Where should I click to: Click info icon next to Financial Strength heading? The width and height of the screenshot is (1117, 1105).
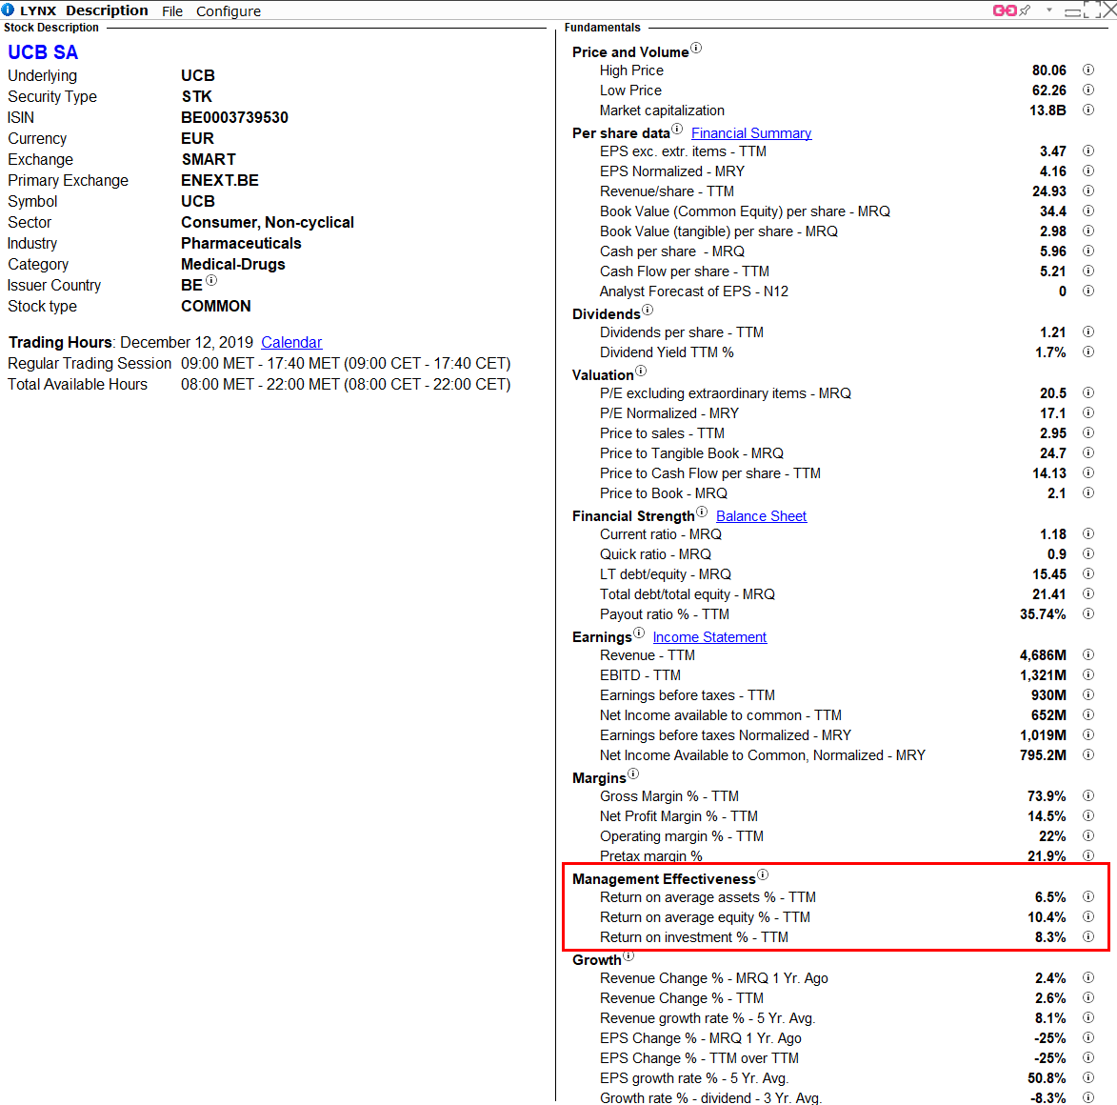point(702,512)
